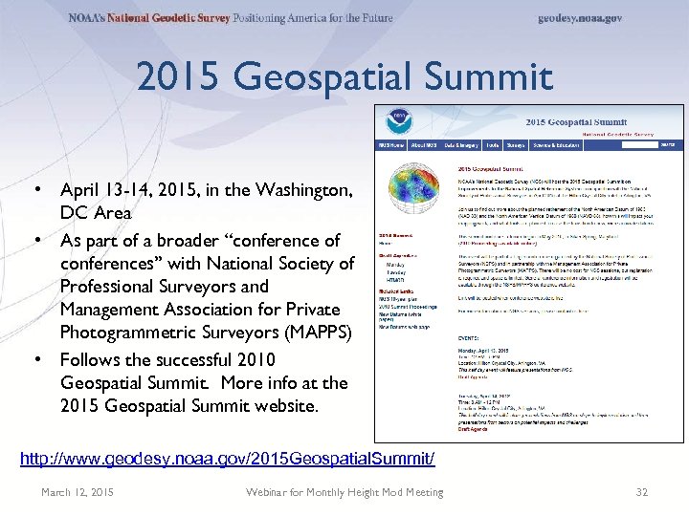The height and width of the screenshot is (516, 689).
Task: Open NGS 10-year plan related link
Action: pyautogui.click(x=398, y=299)
